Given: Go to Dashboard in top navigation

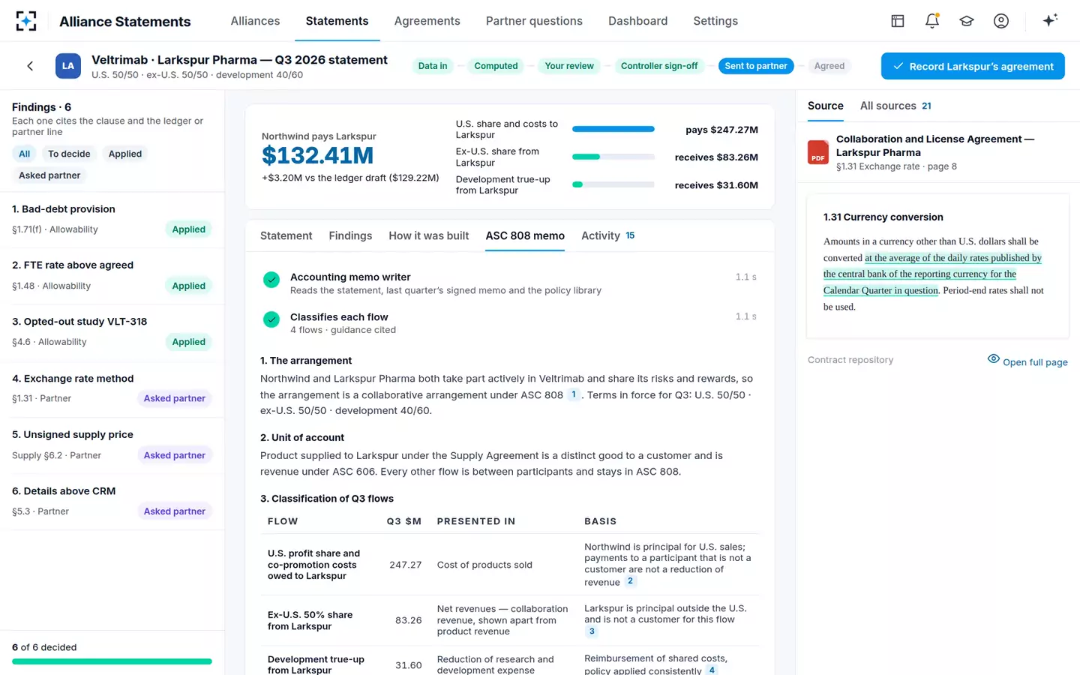Looking at the screenshot, I should 638,21.
